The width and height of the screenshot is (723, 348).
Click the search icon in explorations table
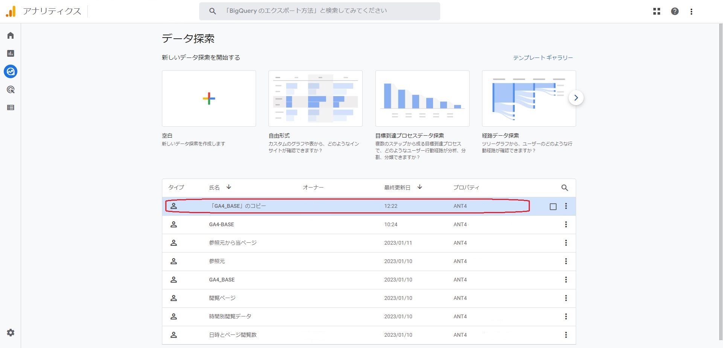pyautogui.click(x=564, y=188)
